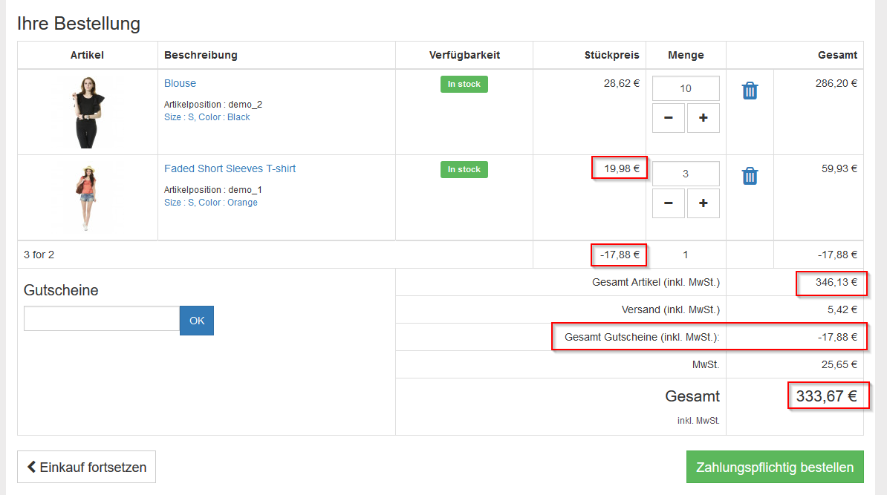Open the Faded T-shirt product thumbnail

click(x=87, y=197)
